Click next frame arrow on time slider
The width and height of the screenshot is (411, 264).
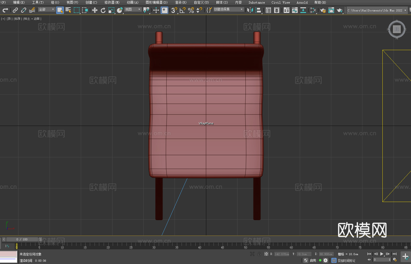coord(40,239)
